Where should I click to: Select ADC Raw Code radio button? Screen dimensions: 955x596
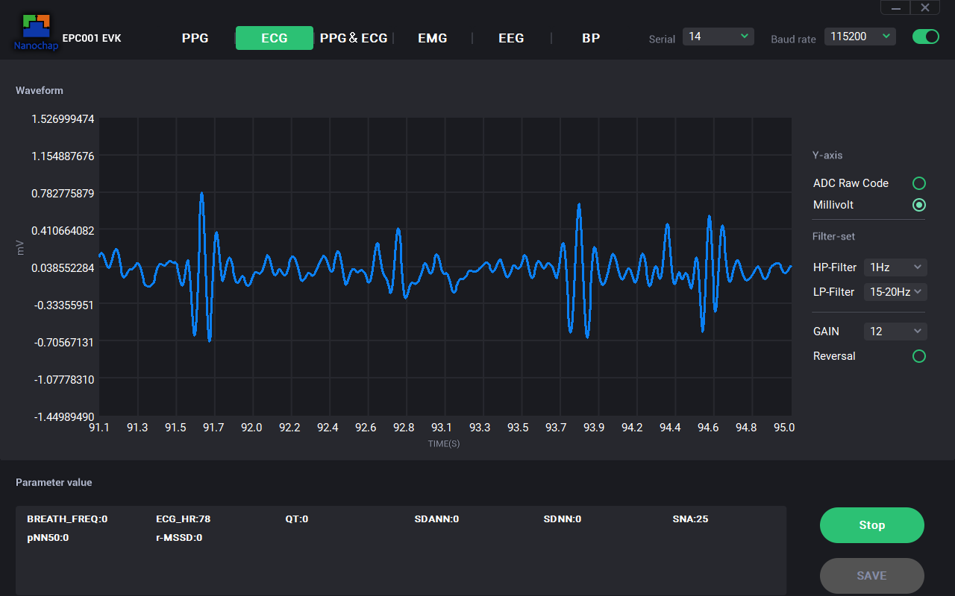coord(919,183)
